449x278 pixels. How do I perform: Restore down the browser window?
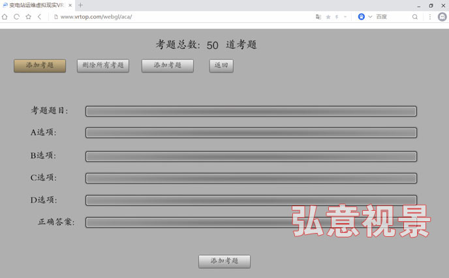click(x=431, y=6)
